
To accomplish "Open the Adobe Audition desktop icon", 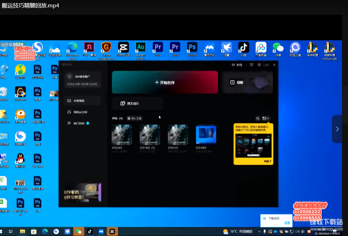I will [x=140, y=47].
